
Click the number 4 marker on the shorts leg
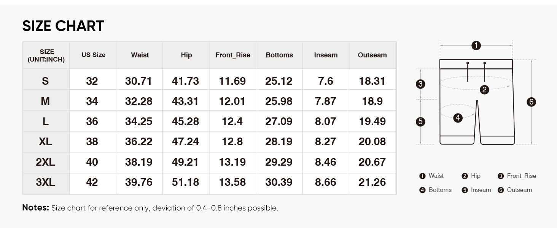pyautogui.click(x=458, y=118)
